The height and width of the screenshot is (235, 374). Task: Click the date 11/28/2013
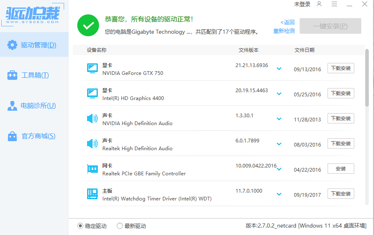pos(307,119)
